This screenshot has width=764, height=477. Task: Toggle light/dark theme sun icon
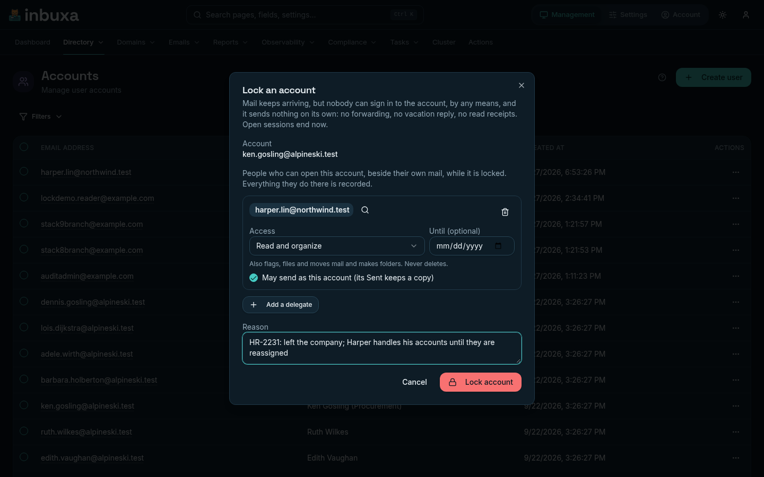pos(723,15)
